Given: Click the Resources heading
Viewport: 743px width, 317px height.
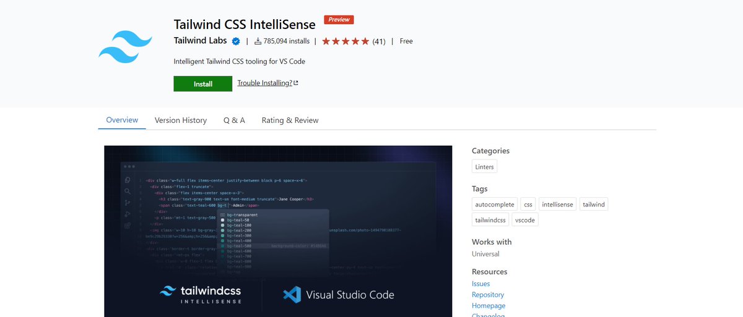Looking at the screenshot, I should (x=490, y=272).
